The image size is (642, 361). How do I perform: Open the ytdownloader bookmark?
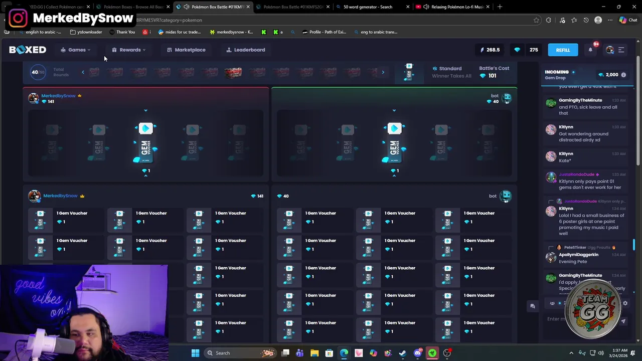point(86,32)
